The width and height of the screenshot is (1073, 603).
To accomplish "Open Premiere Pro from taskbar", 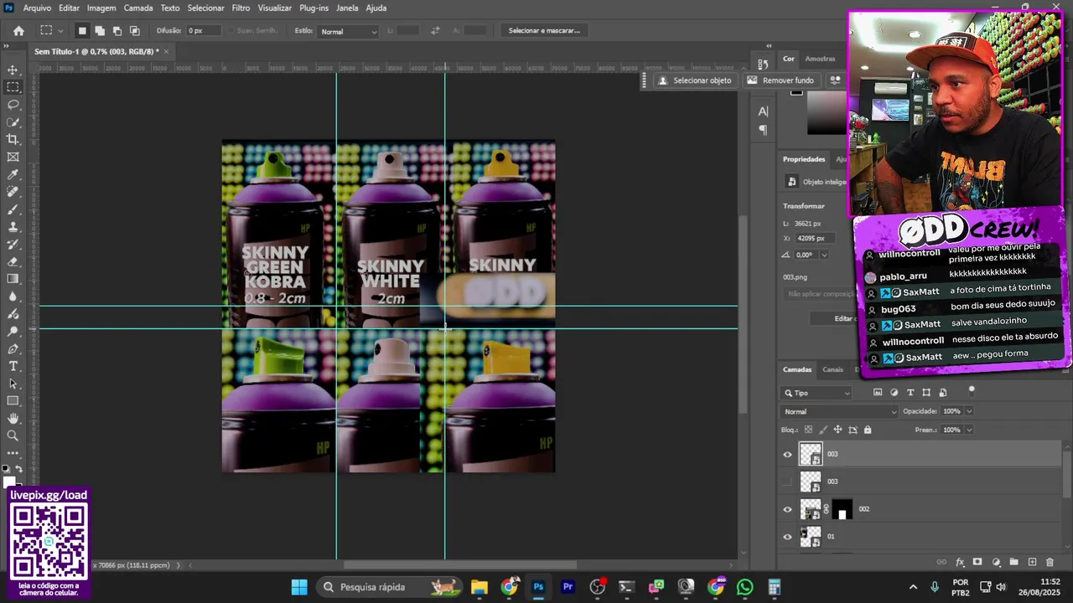I will 568,587.
